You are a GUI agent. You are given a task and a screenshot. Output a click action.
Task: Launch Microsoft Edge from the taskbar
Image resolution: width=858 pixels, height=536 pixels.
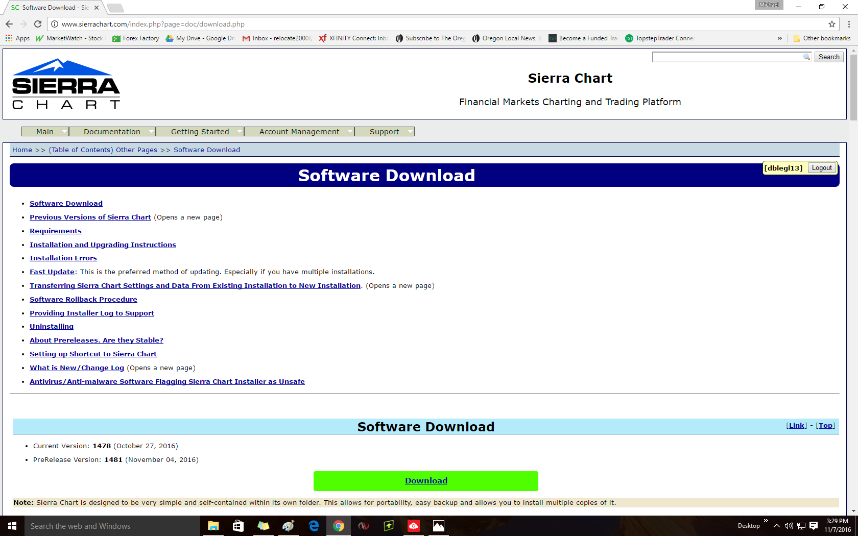314,526
